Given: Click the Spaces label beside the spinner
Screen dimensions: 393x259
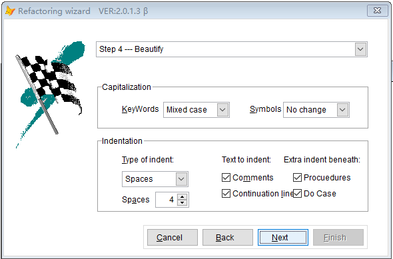Looking at the screenshot, I should [136, 200].
